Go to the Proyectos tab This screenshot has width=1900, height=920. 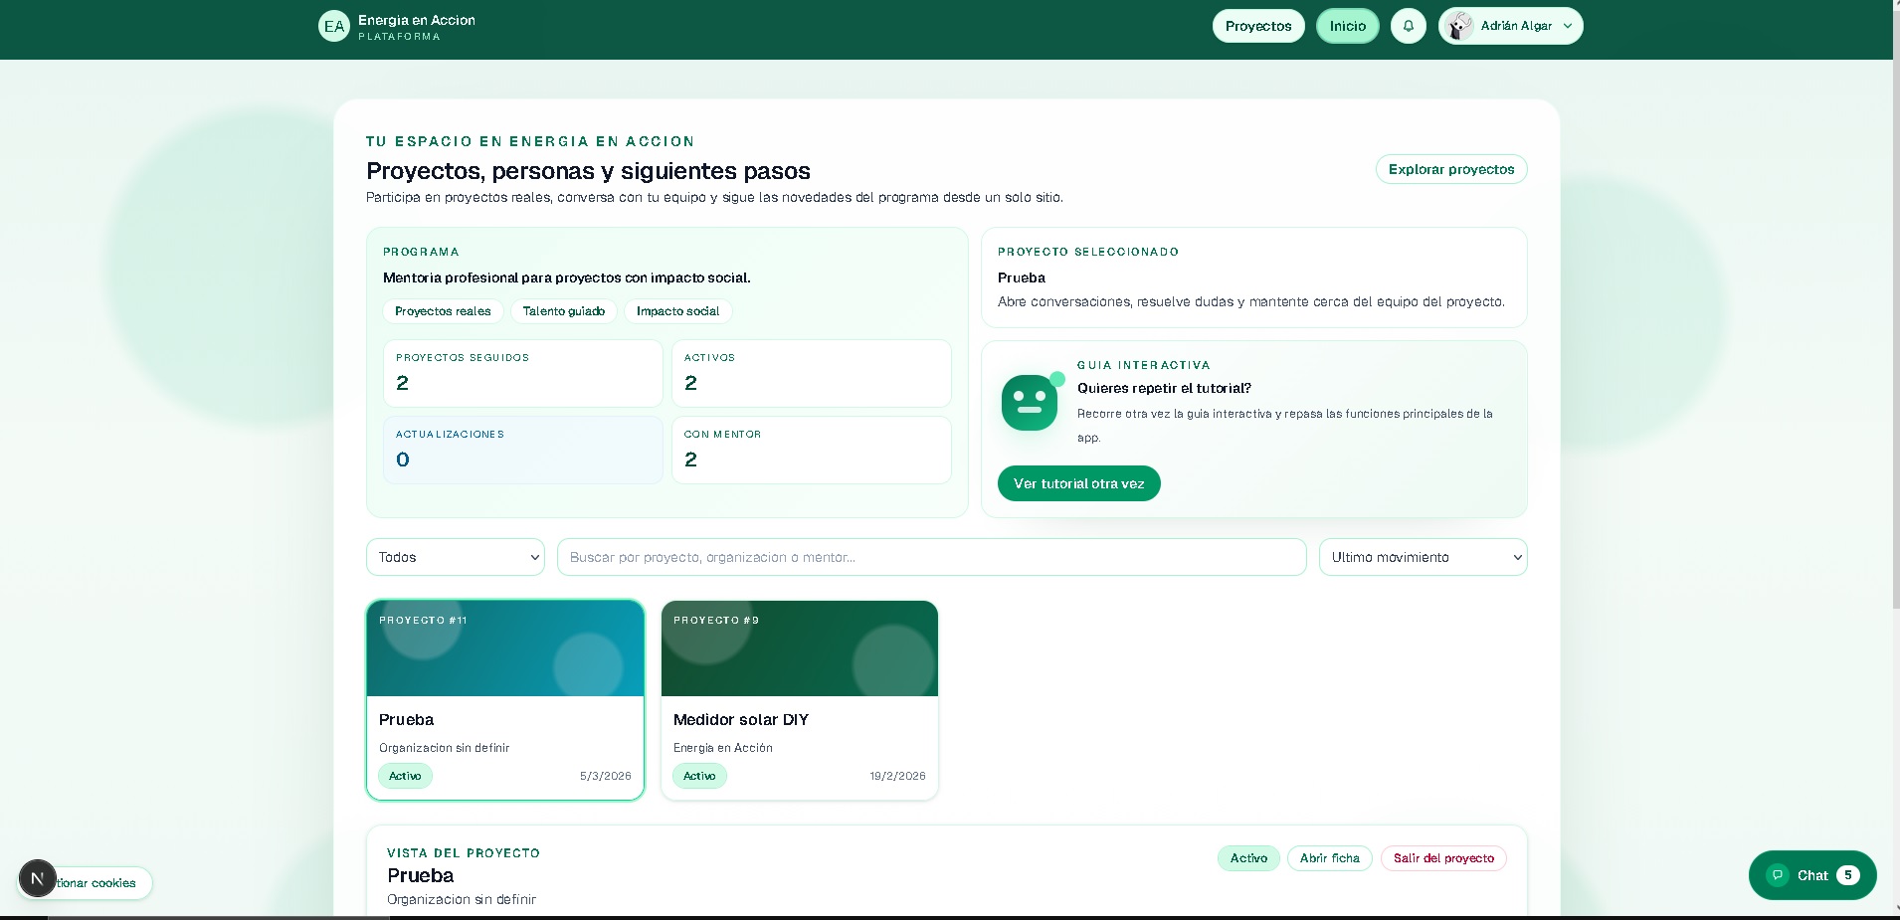(x=1257, y=26)
